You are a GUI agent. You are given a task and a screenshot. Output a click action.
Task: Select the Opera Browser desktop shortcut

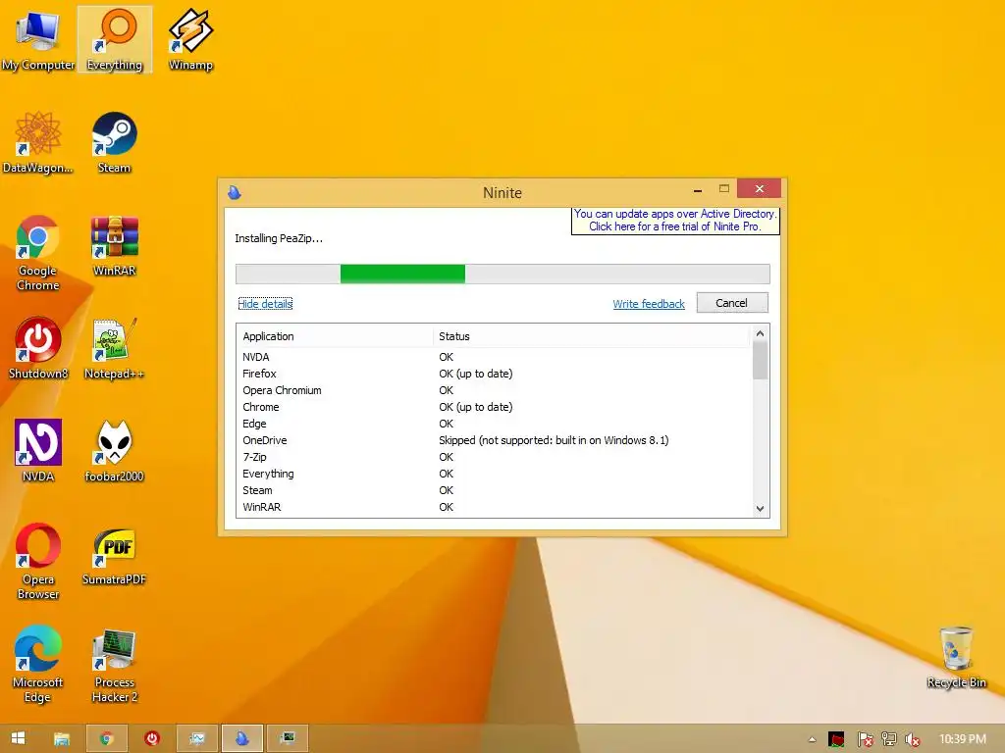[x=38, y=562]
